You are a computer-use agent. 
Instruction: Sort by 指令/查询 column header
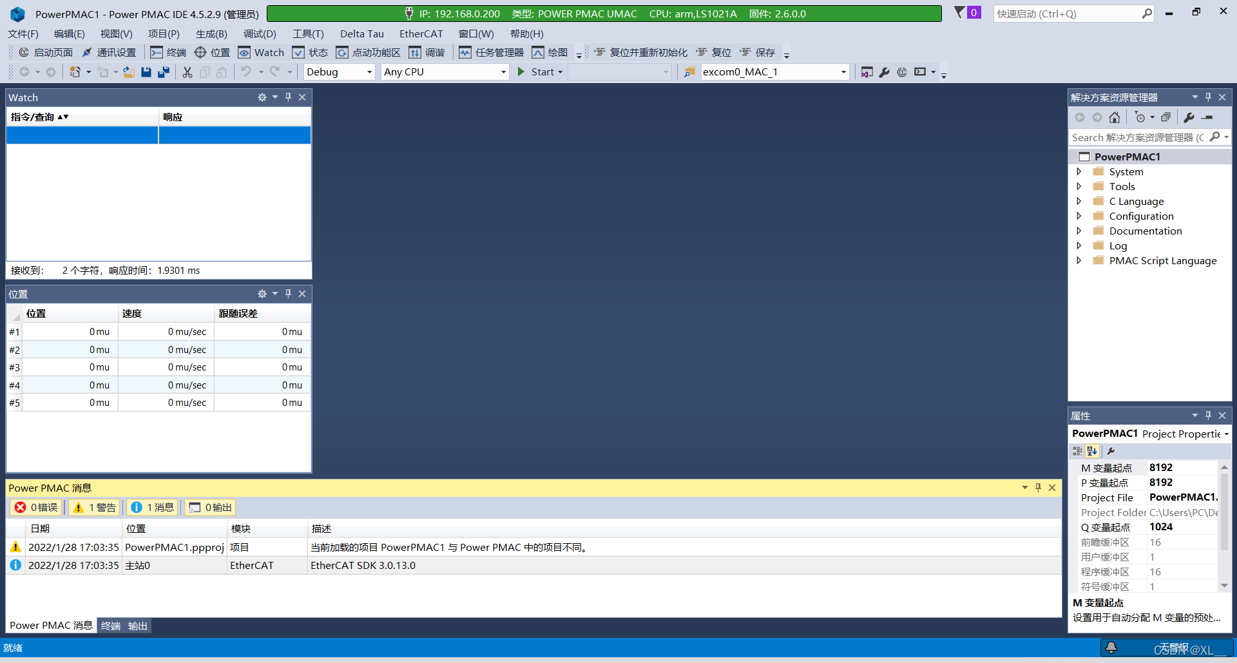[82, 117]
